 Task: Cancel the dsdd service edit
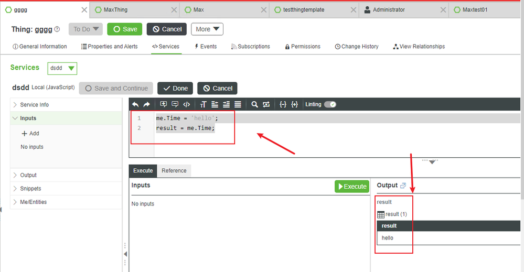(217, 89)
